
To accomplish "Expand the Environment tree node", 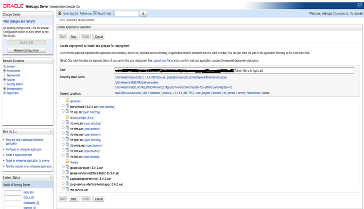I will 4,71.
